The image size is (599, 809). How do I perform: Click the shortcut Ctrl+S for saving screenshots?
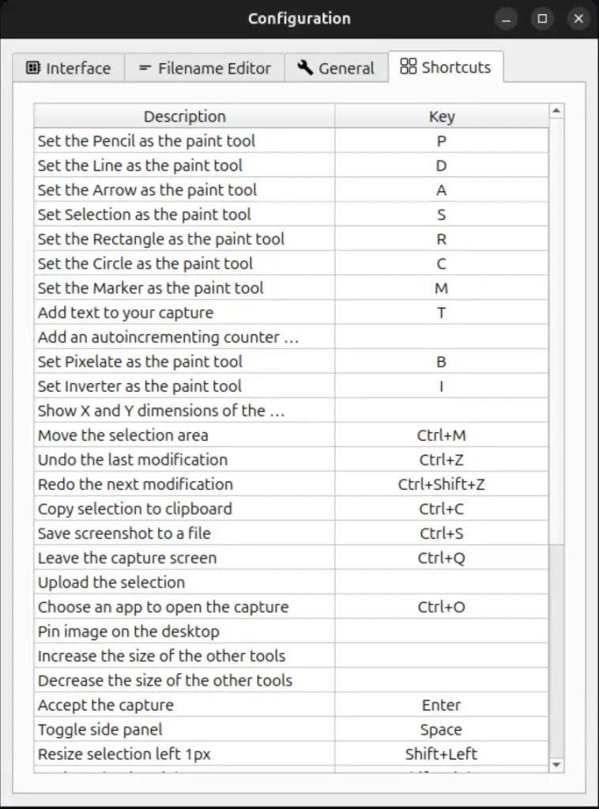pos(441,533)
